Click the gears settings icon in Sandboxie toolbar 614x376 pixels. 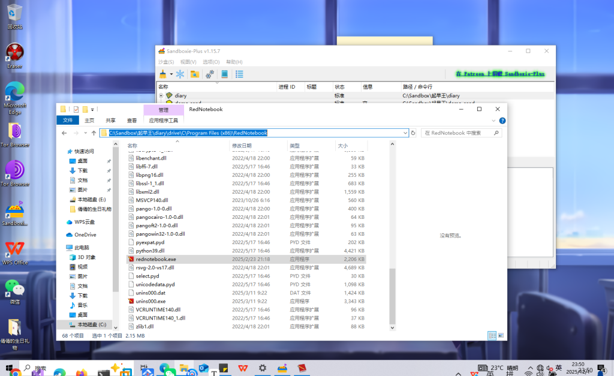pos(210,74)
